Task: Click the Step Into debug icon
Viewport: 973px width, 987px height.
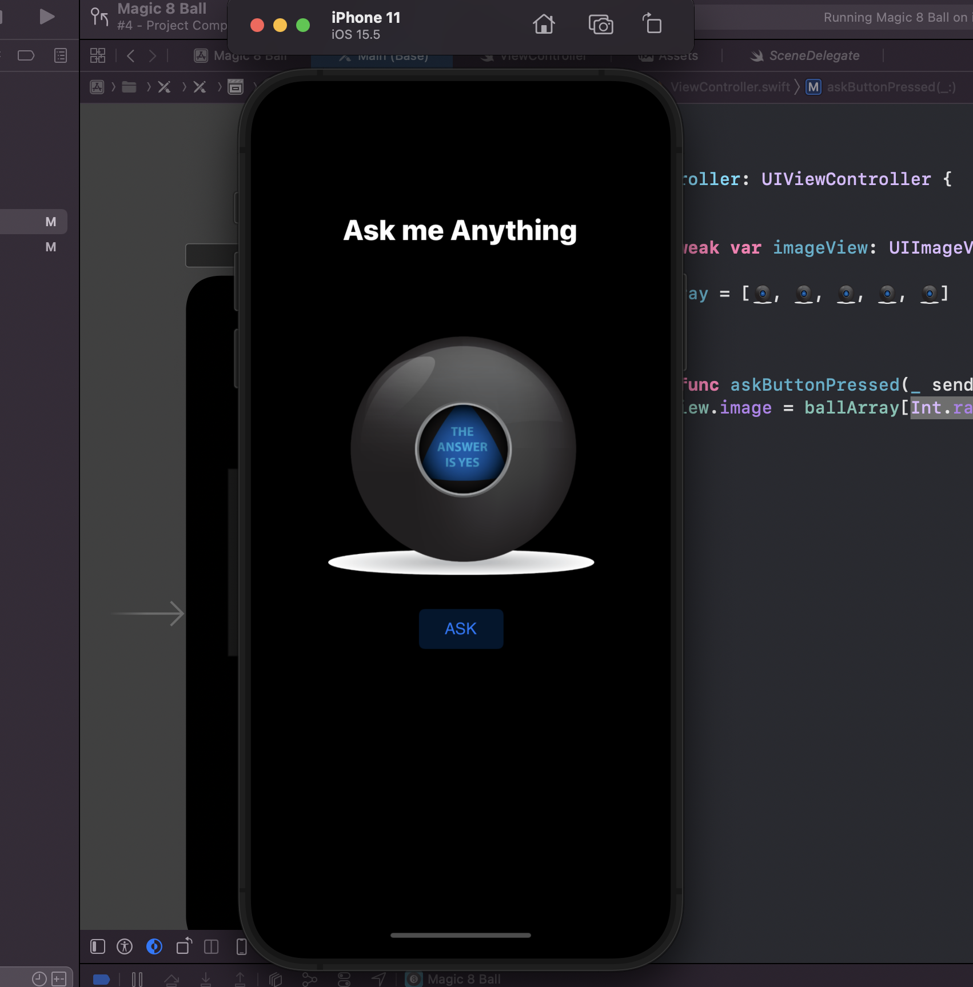Action: click(x=206, y=980)
